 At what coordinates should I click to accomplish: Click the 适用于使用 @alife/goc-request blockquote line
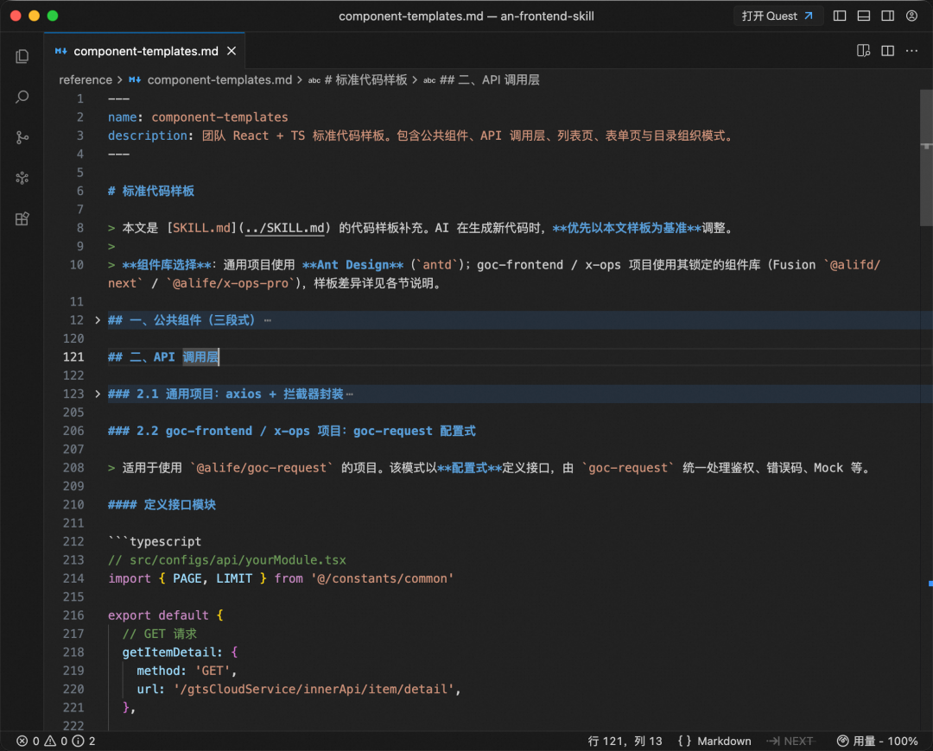click(x=492, y=467)
